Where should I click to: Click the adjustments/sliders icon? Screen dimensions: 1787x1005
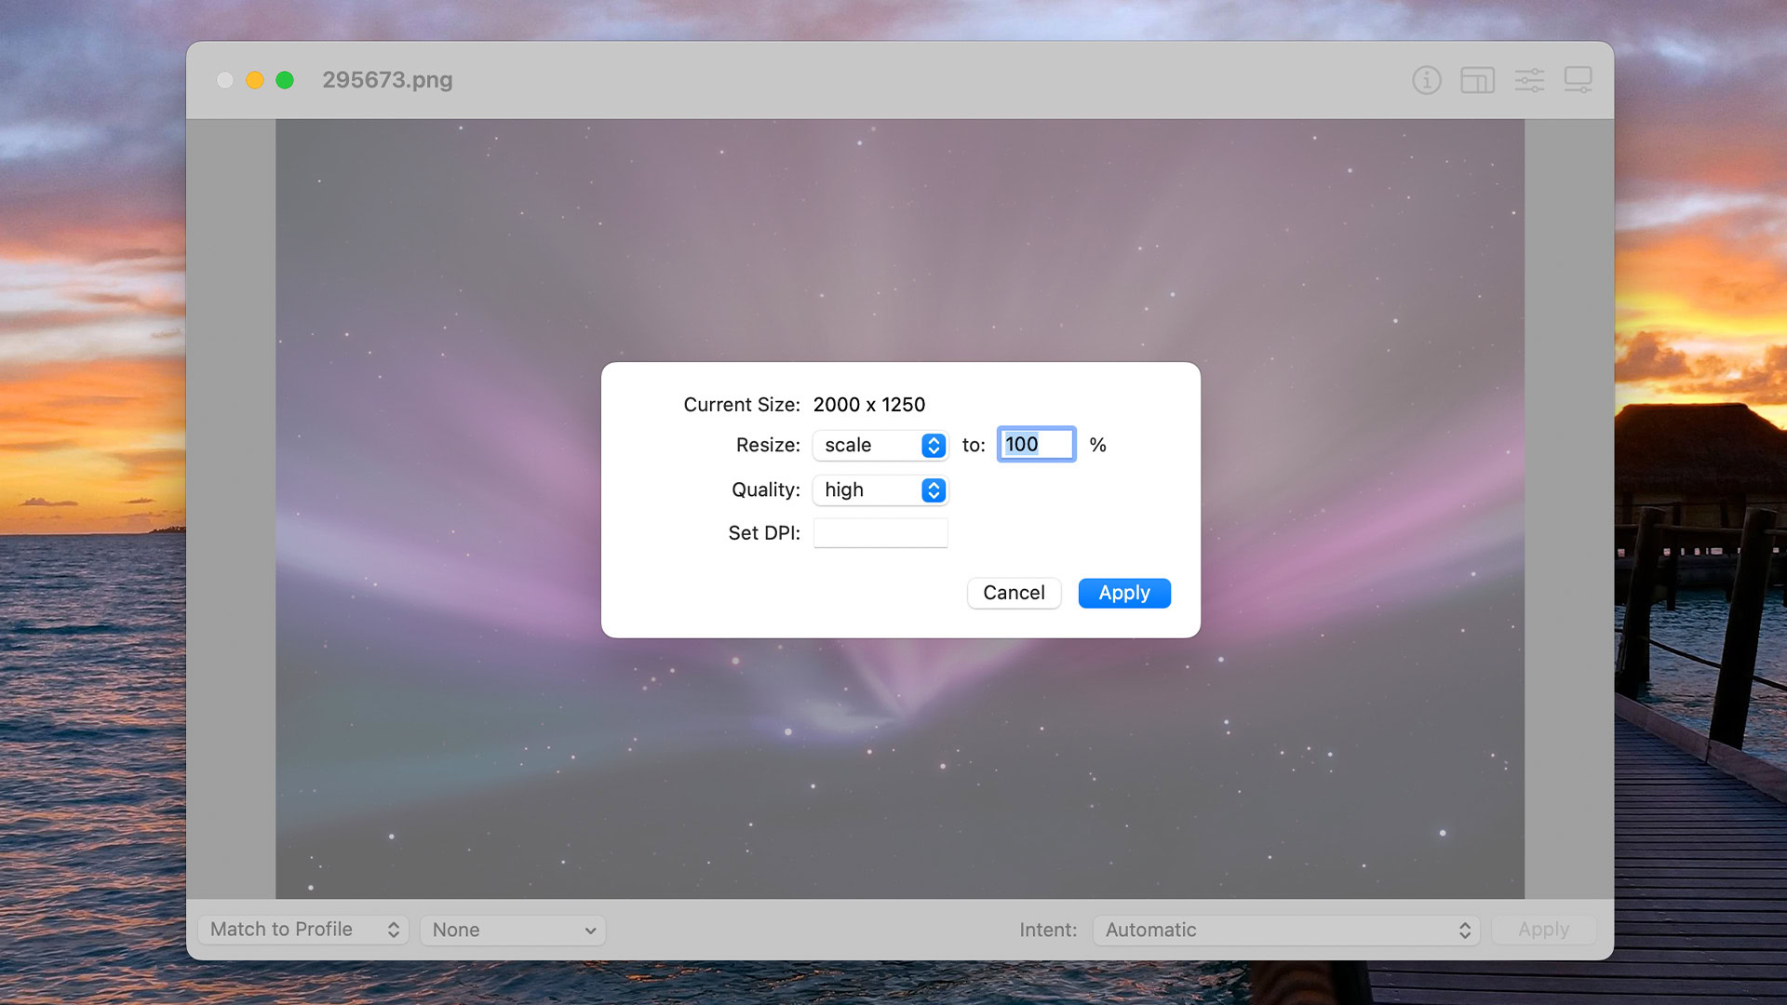(x=1529, y=78)
